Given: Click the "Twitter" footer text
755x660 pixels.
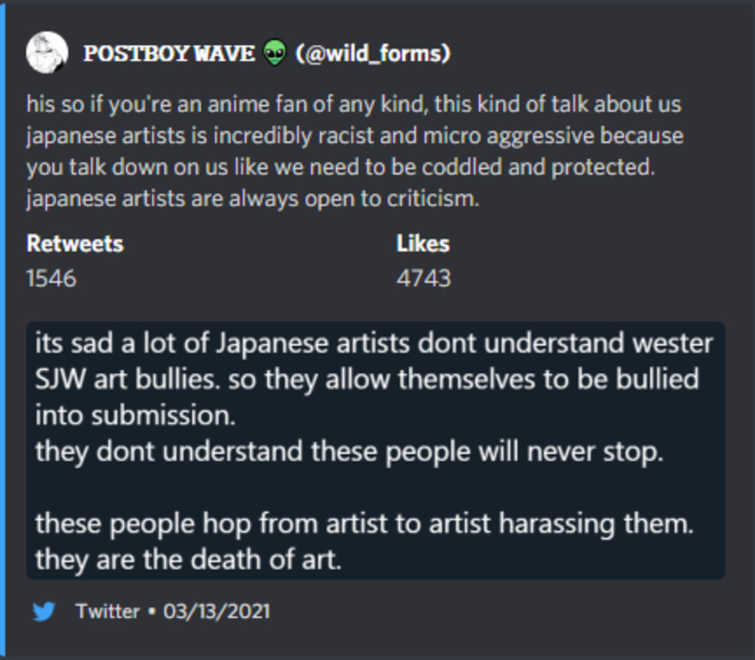Looking at the screenshot, I should [108, 611].
